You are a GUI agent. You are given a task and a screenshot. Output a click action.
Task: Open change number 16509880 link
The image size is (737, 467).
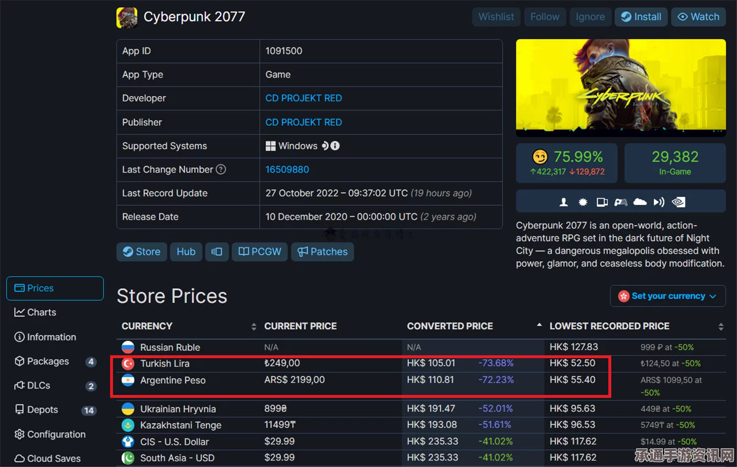pyautogui.click(x=287, y=169)
